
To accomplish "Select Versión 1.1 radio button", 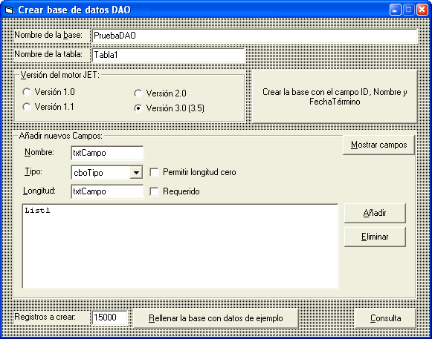I will coord(27,107).
